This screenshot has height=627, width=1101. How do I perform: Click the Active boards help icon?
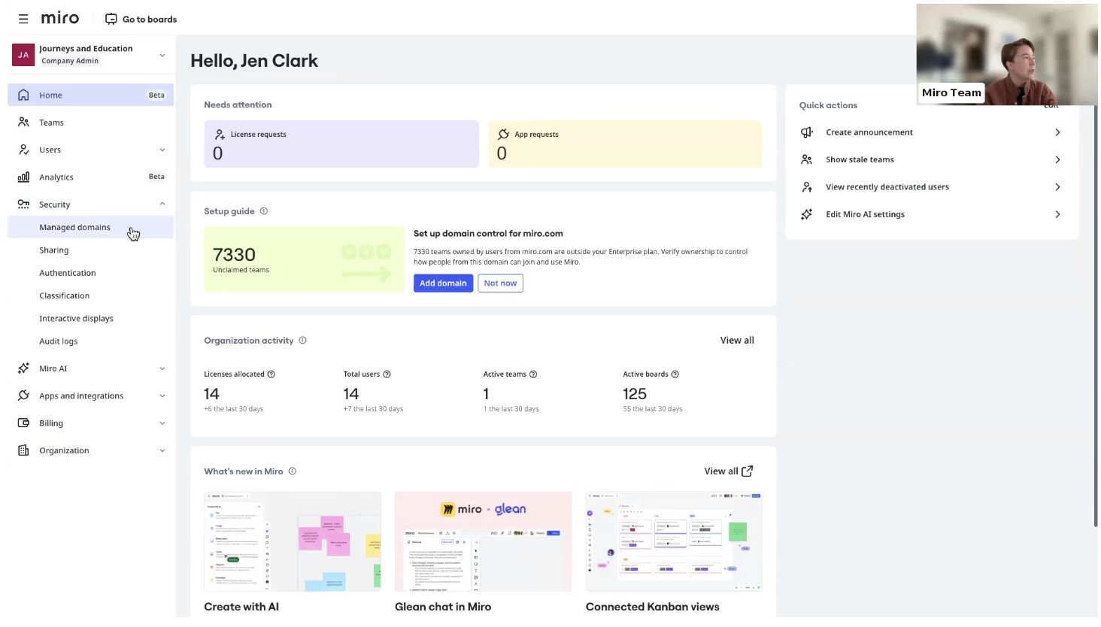(x=675, y=374)
